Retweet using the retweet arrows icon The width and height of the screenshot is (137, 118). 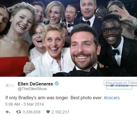click(x=19, y=112)
